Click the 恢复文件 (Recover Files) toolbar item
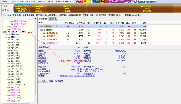The width and height of the screenshot is (181, 104). pyautogui.click(x=24, y=1)
